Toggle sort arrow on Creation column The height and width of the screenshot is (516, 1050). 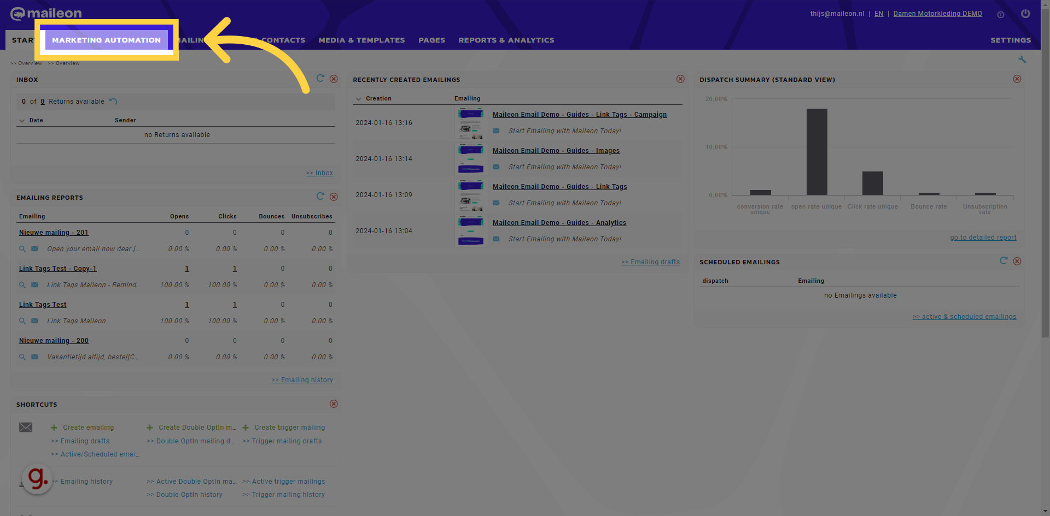tap(358, 99)
